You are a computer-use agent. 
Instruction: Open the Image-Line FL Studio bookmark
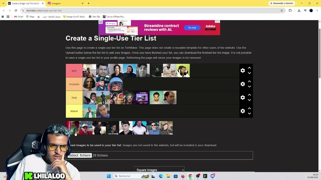click(x=74, y=17)
